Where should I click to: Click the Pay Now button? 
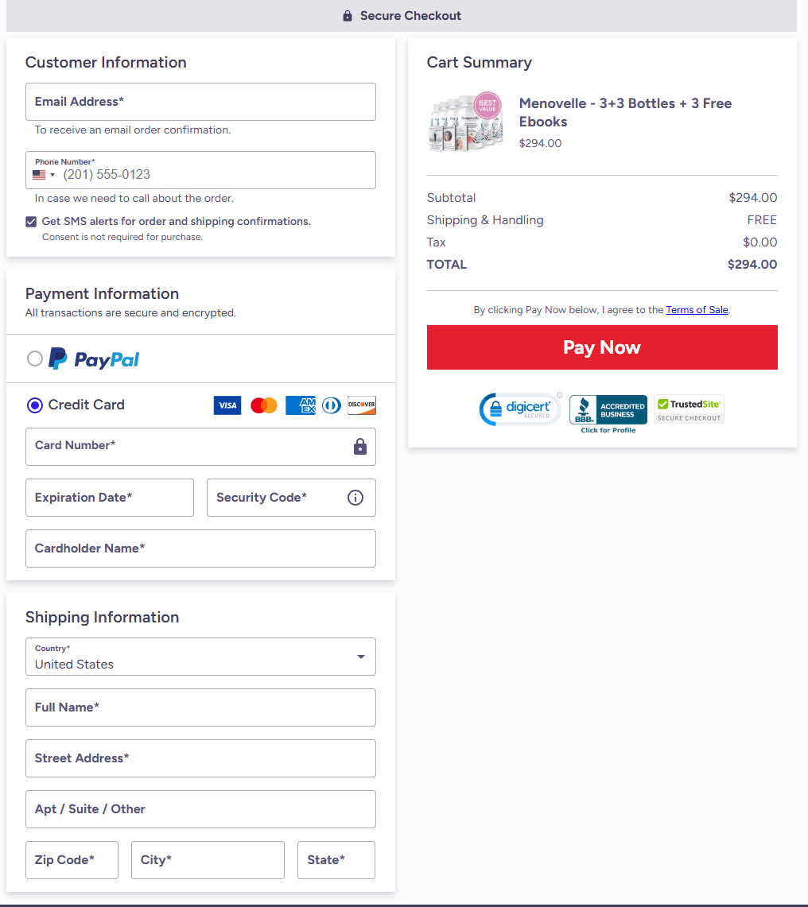(602, 347)
